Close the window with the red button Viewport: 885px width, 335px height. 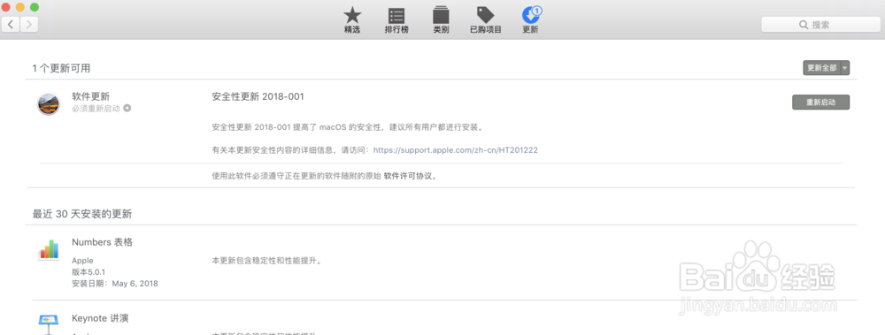pyautogui.click(x=5, y=7)
